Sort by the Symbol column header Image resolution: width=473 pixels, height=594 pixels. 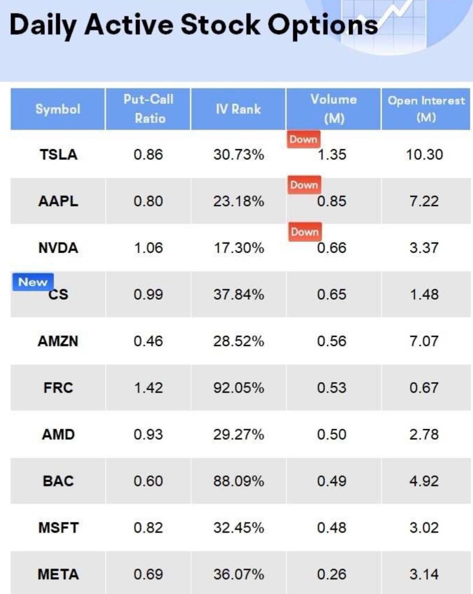(58, 109)
